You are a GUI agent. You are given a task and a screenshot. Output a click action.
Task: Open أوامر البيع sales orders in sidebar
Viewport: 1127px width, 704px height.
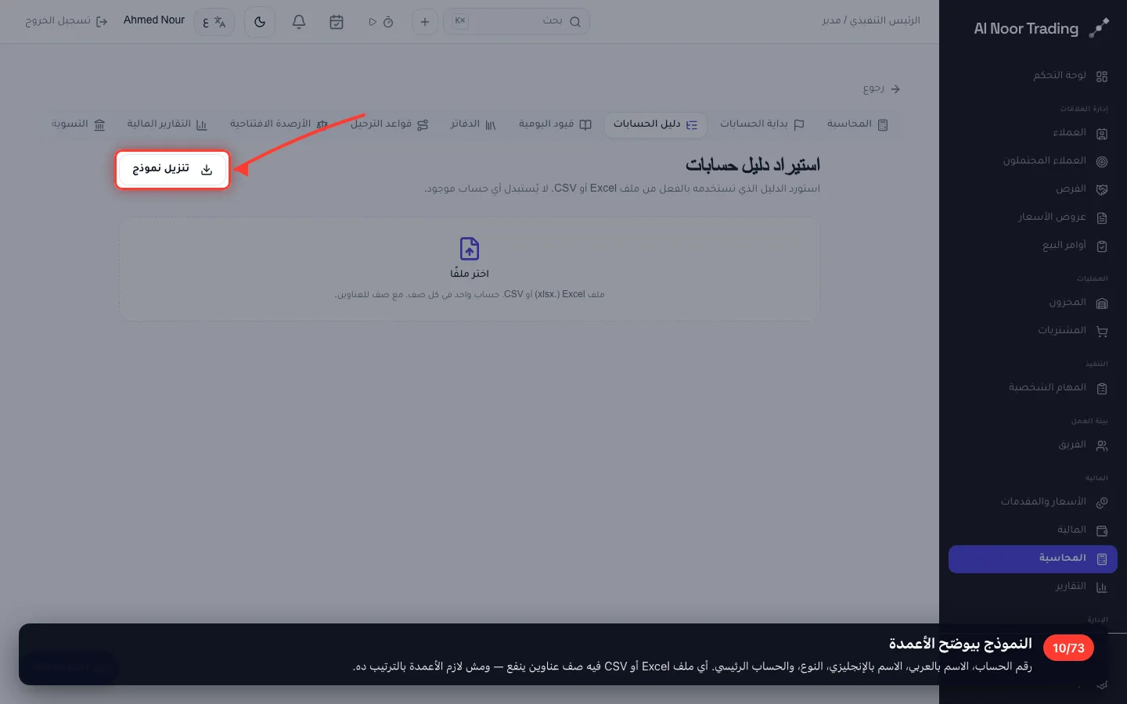1033,246
